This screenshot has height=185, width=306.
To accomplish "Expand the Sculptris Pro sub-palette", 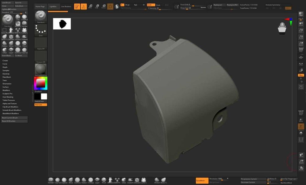I will (x=7, y=94).
